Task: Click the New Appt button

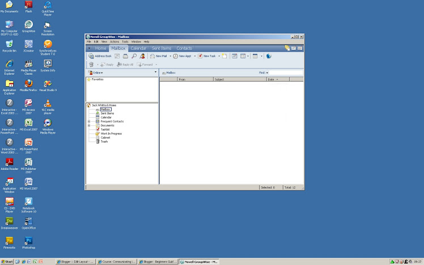Action: click(x=184, y=56)
